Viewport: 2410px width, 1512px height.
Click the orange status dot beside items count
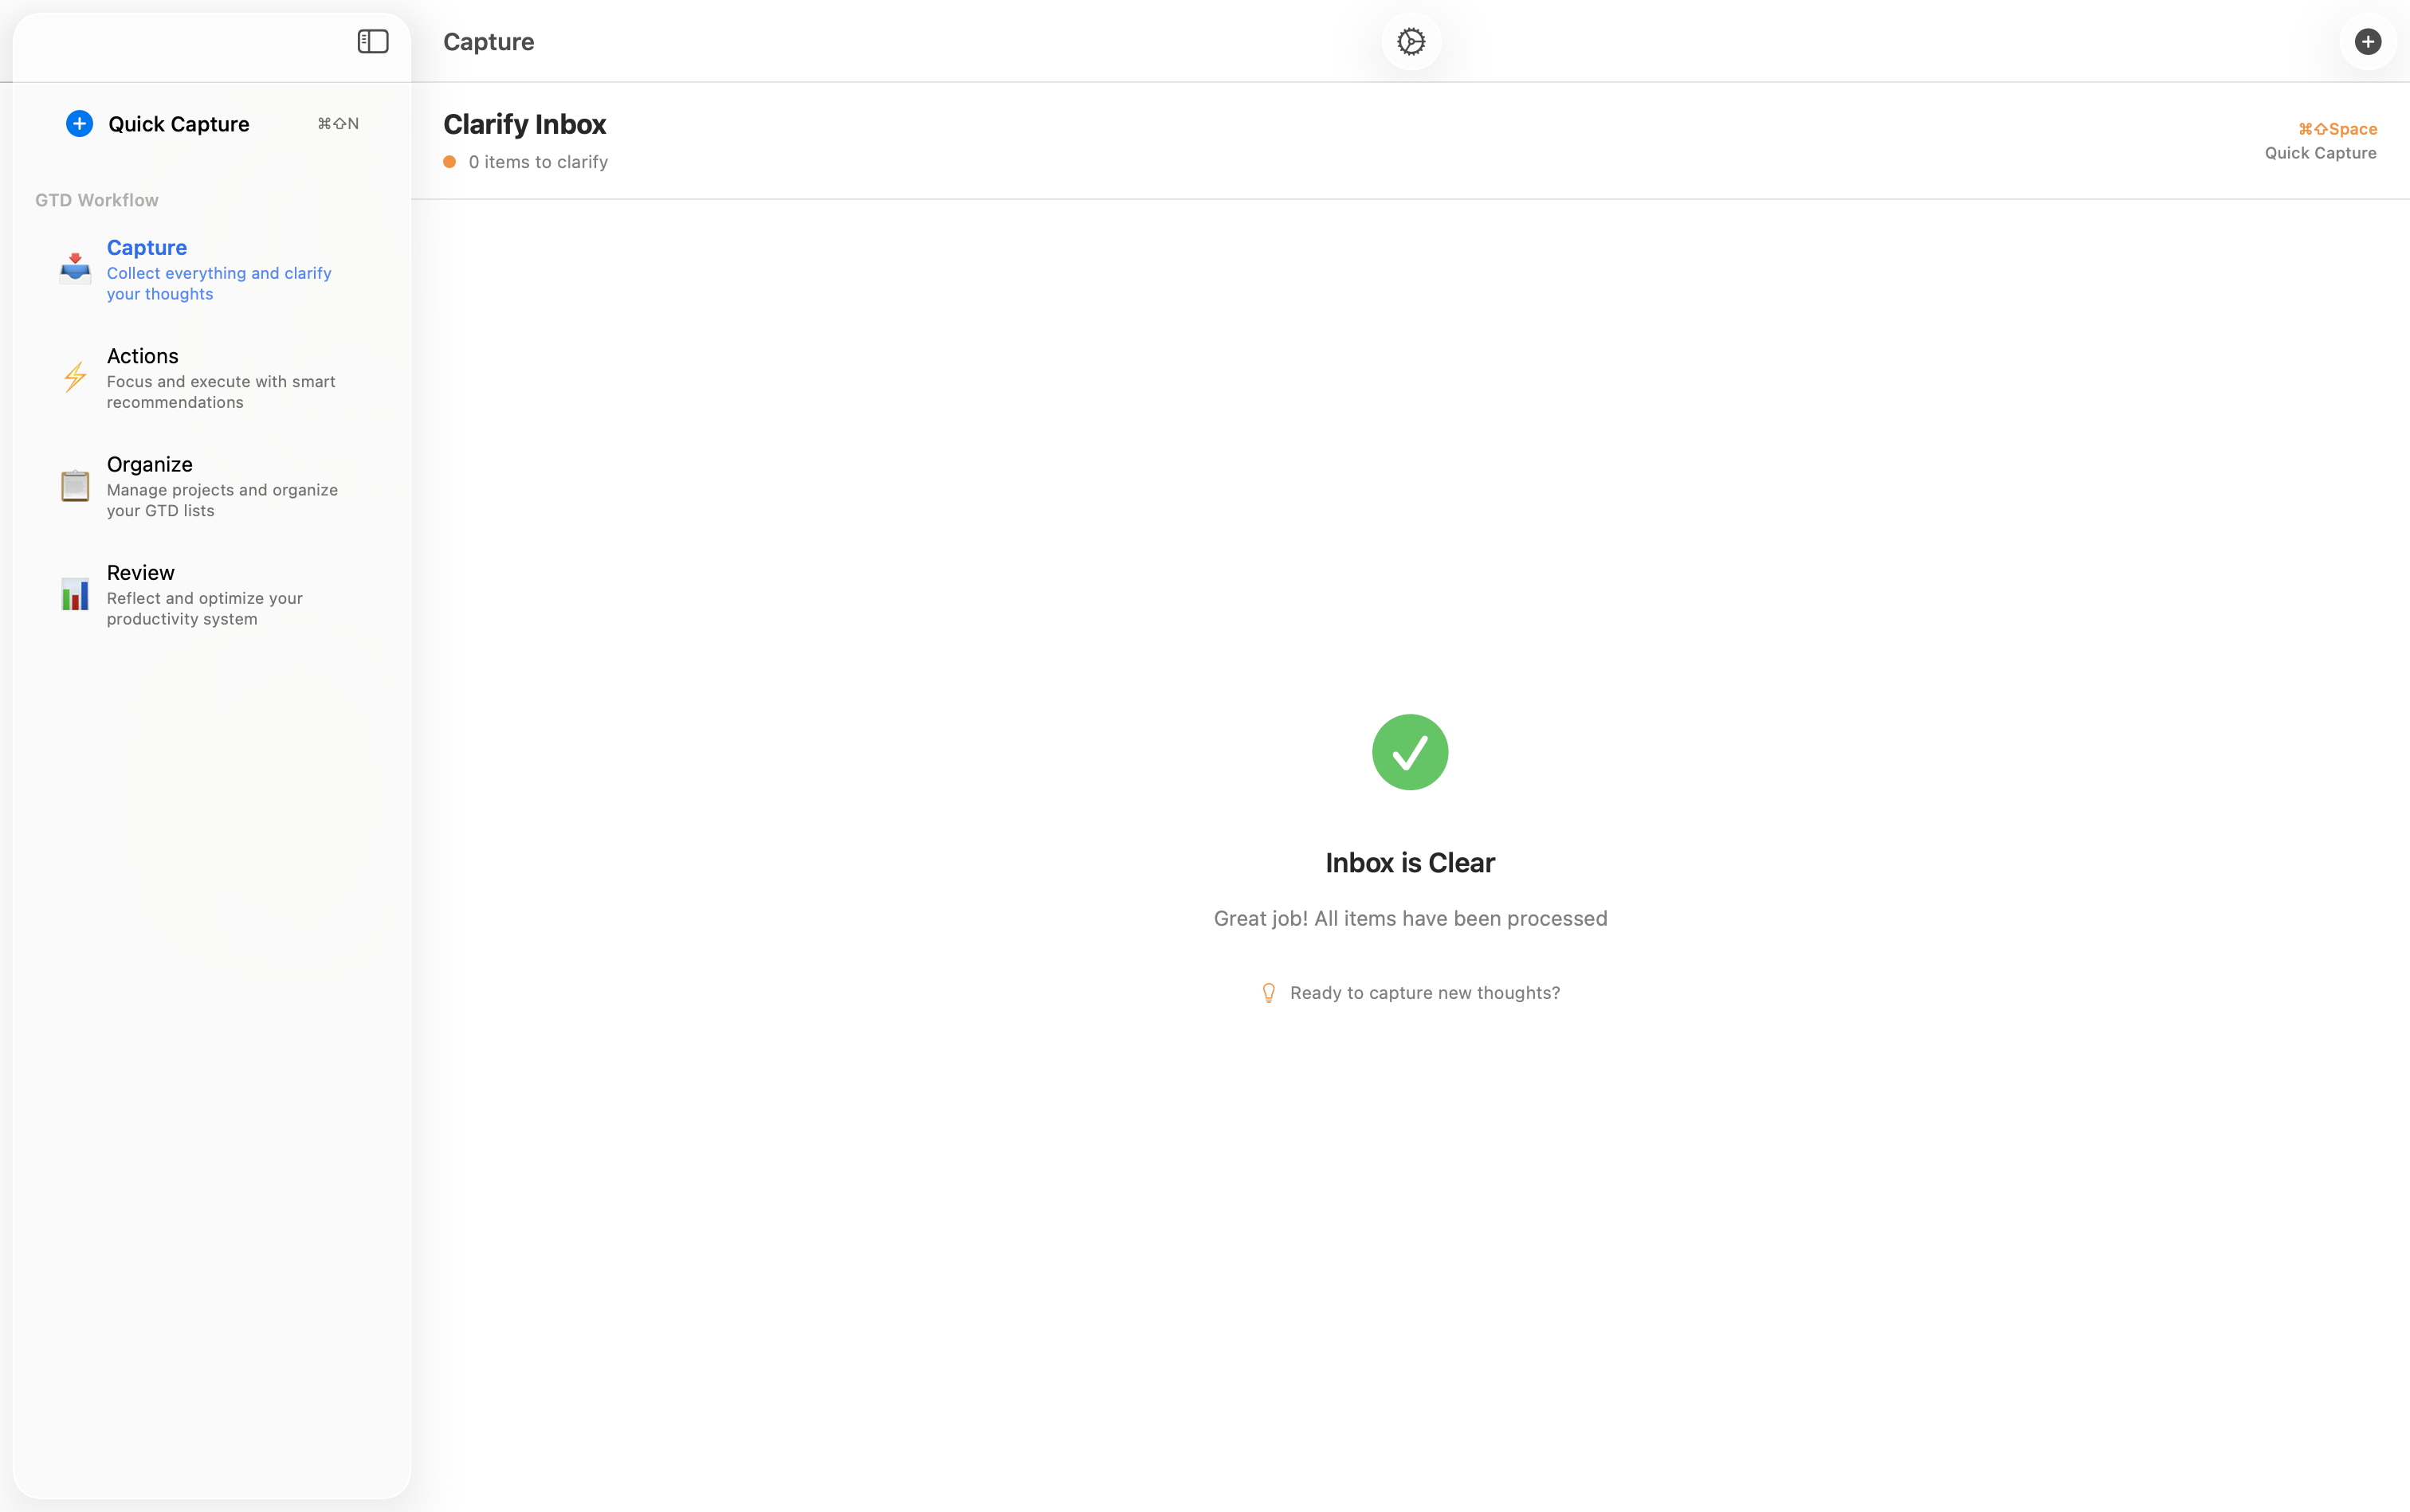pos(450,161)
